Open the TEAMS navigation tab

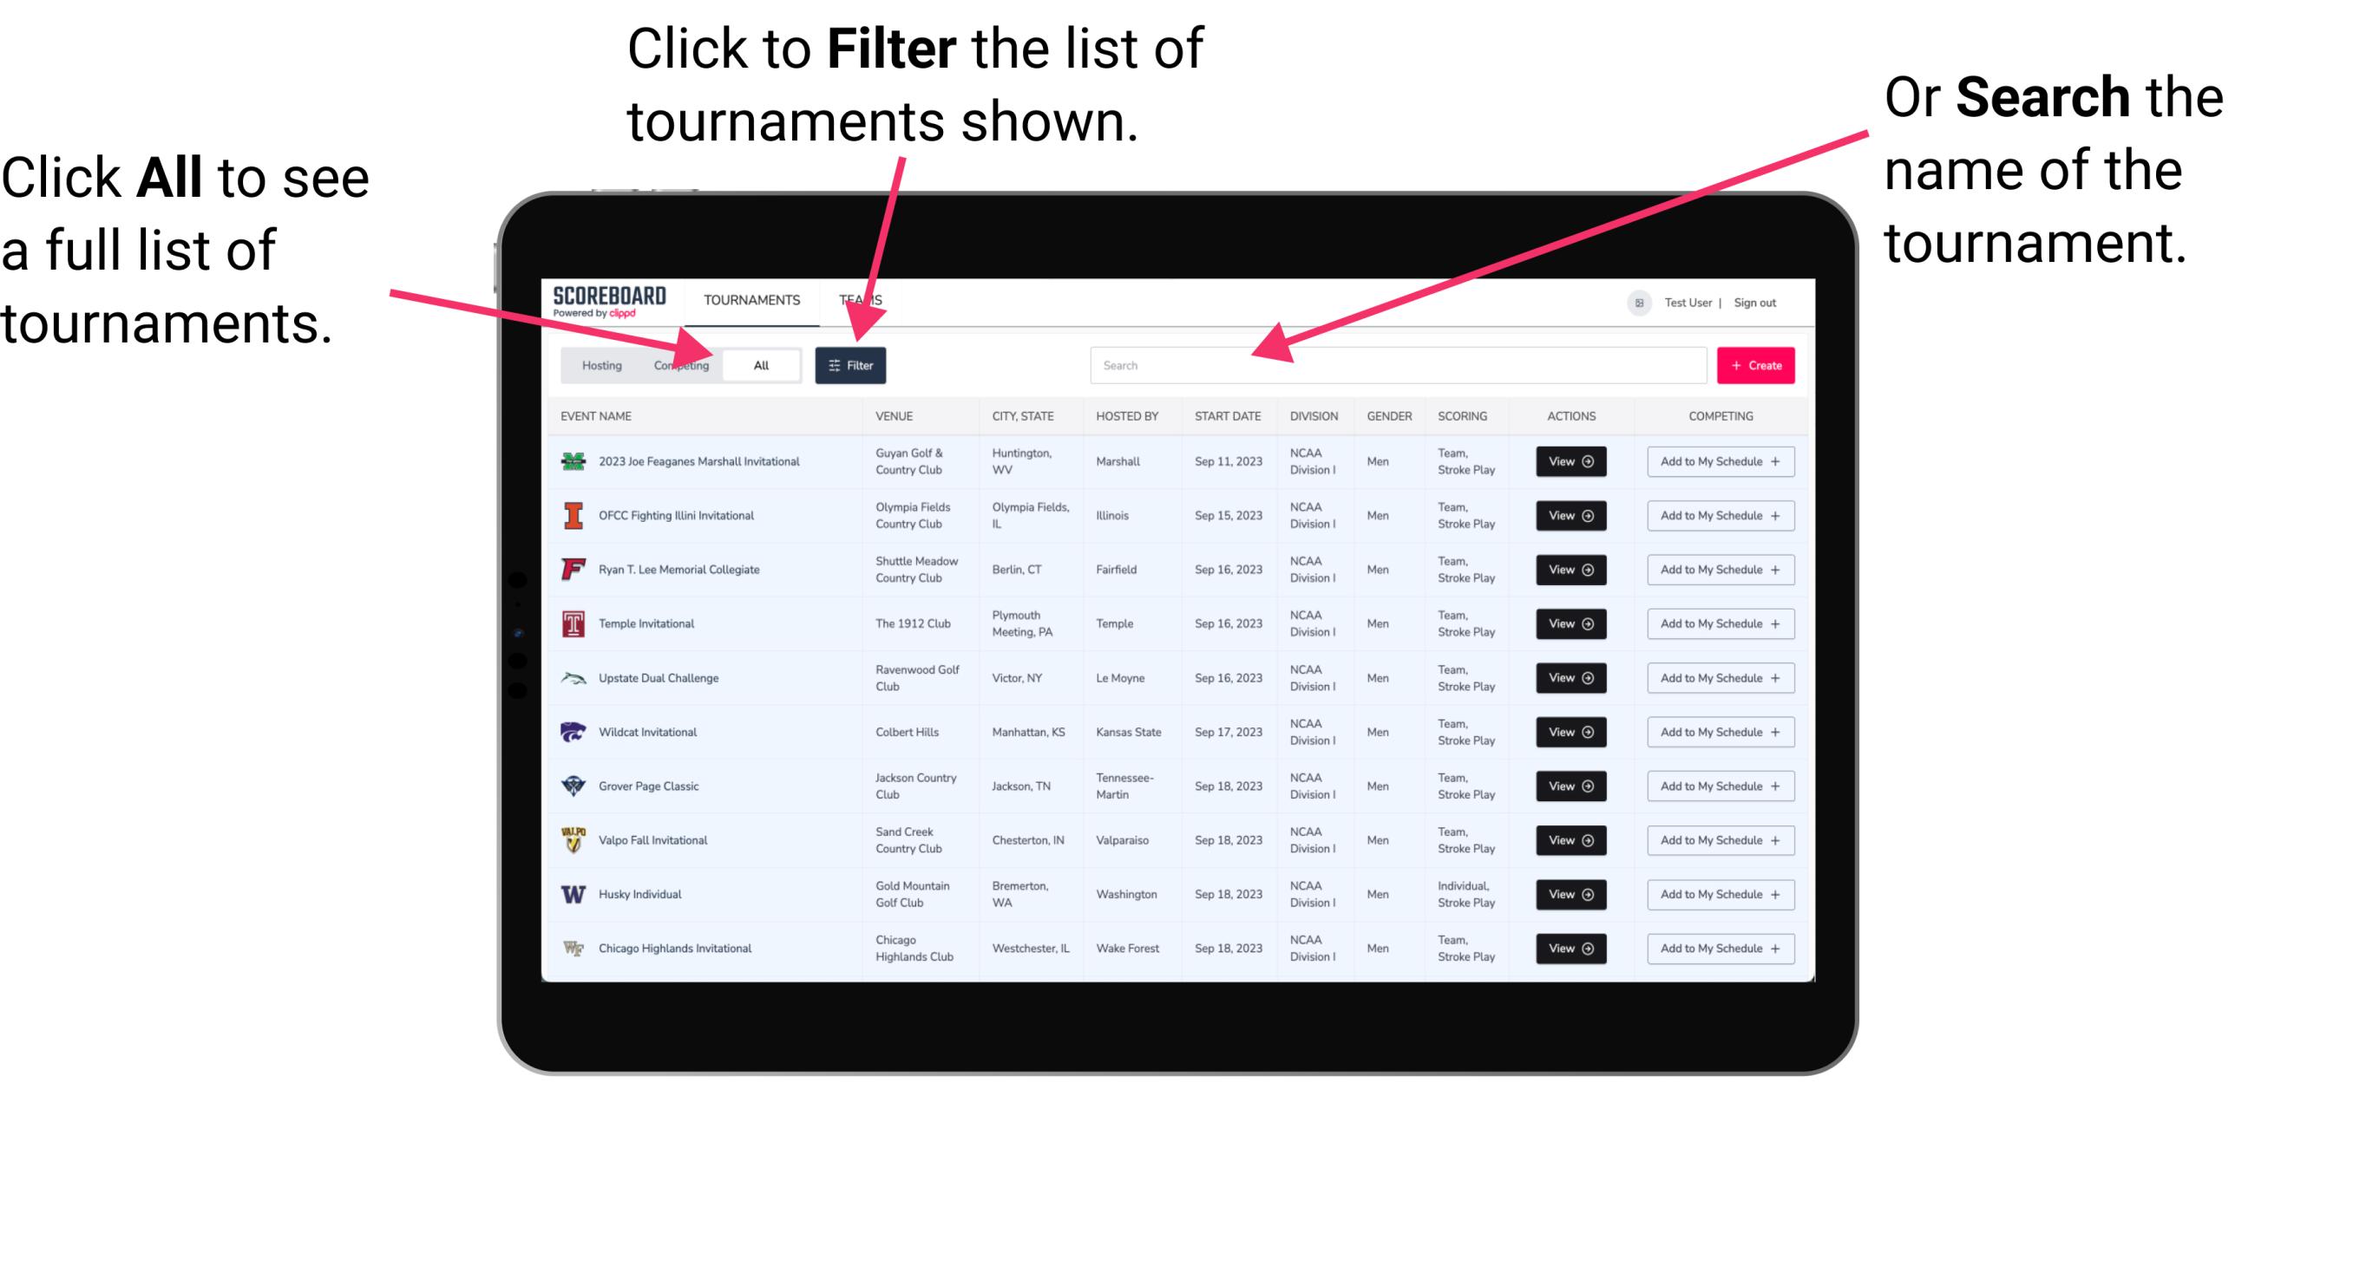863,299
